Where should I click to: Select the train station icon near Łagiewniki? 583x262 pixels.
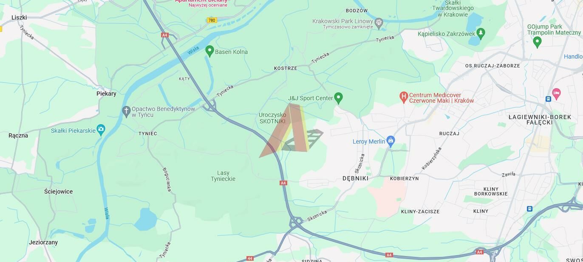548,99
